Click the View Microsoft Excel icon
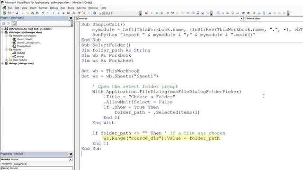This screenshot has height=170, width=303. point(4,13)
